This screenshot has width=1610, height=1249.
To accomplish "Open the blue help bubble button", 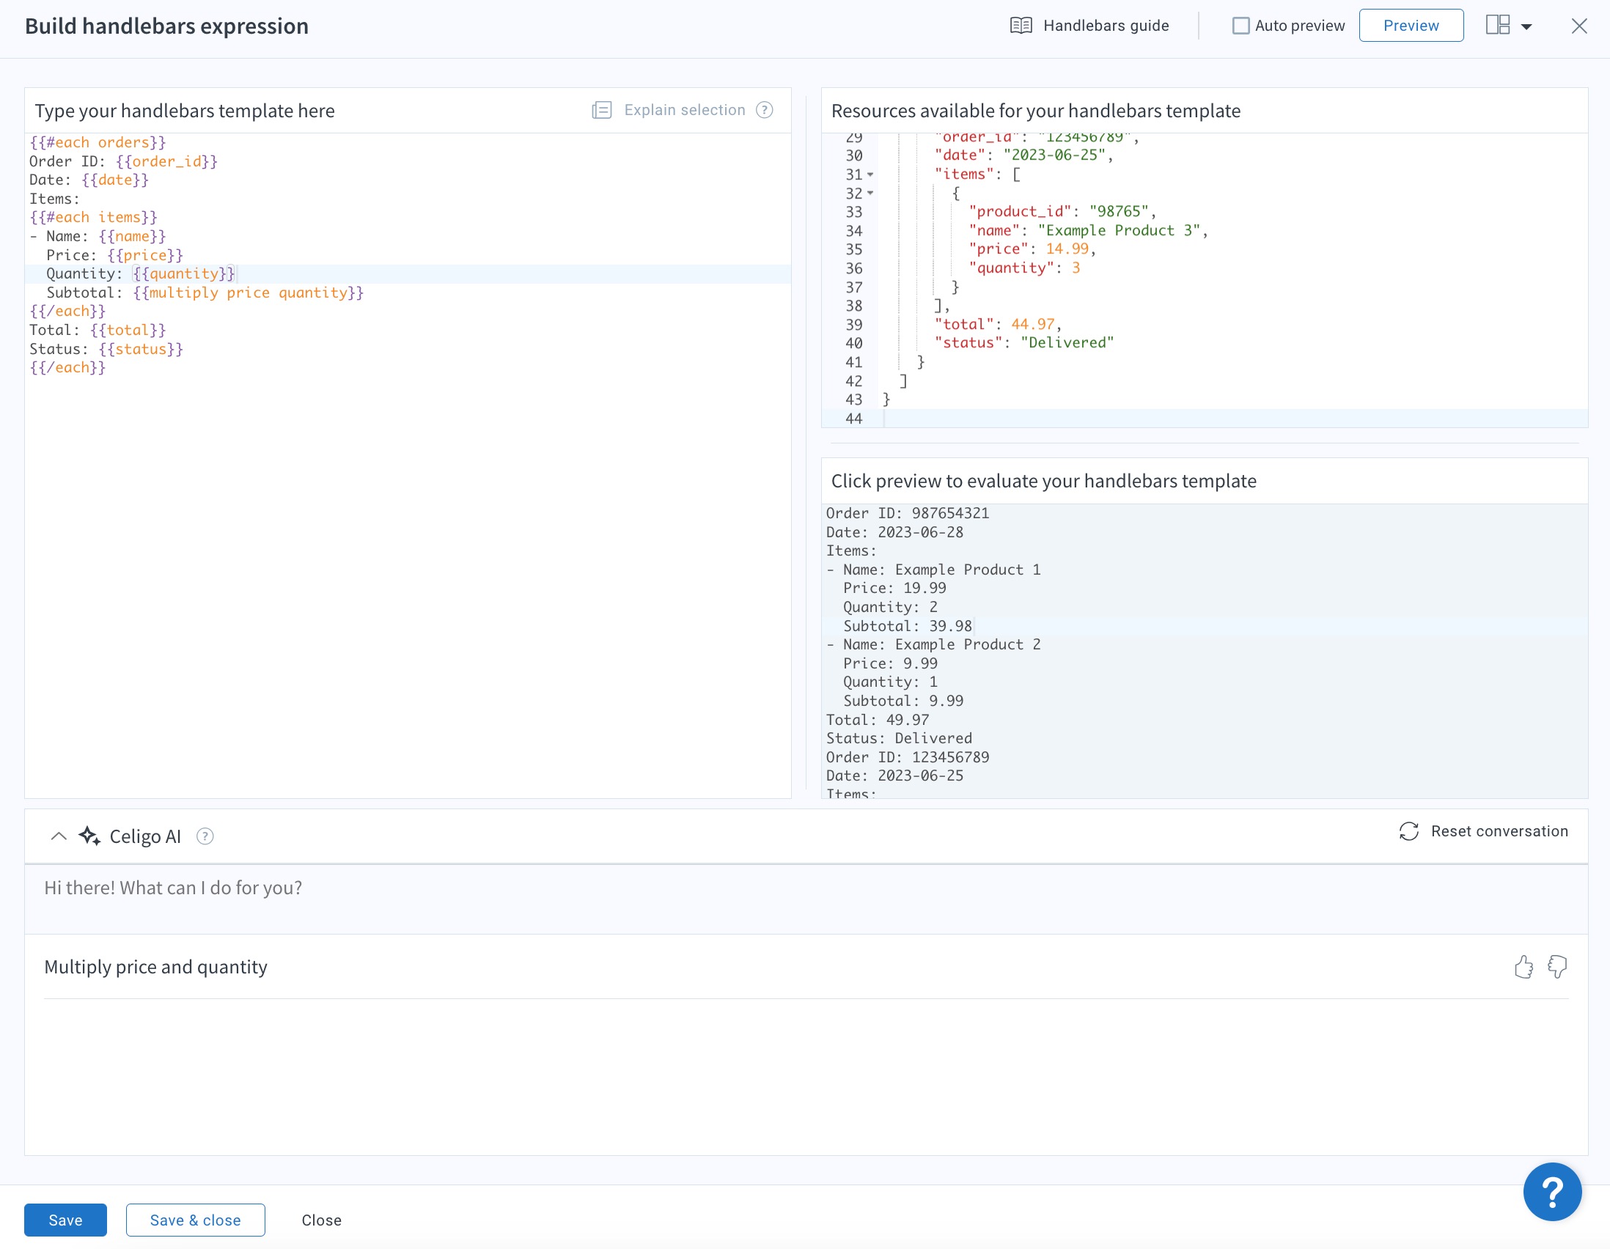I will 1552,1192.
